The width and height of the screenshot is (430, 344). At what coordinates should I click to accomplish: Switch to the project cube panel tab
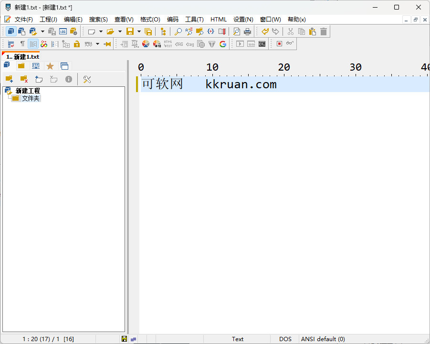pyautogui.click(x=7, y=65)
